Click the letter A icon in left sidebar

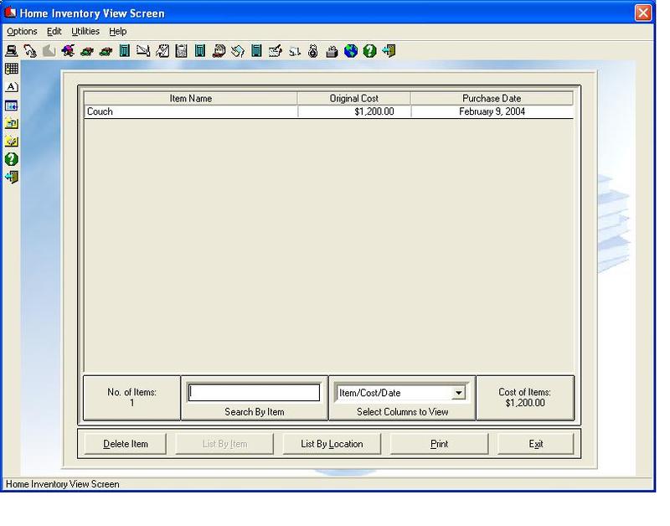[12, 87]
